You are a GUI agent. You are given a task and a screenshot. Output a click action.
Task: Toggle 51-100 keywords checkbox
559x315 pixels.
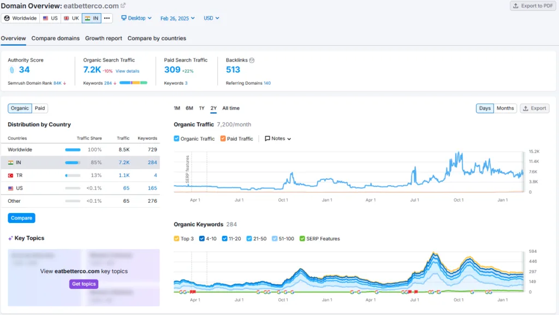(275, 239)
